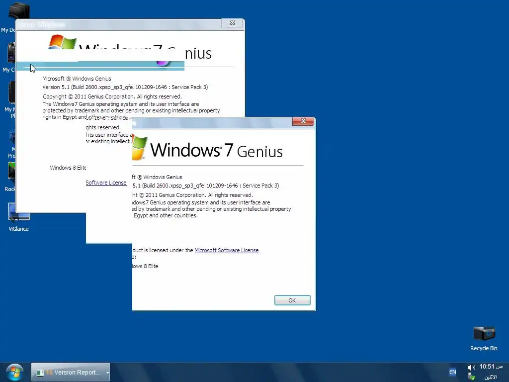This screenshot has height=382, width=509.
Task: Click the Service Pack 3 version line in front dialog
Action: 206,186
